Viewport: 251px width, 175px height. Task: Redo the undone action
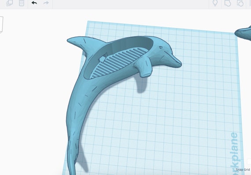tap(46, 3)
